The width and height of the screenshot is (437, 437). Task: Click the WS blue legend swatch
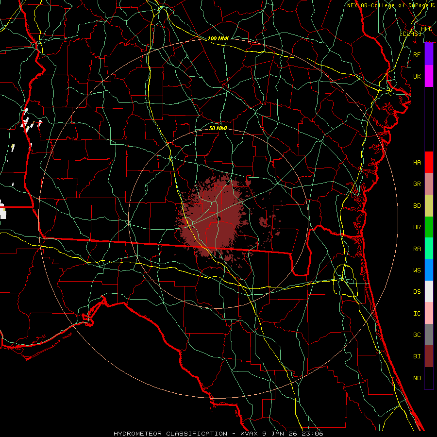pyautogui.click(x=429, y=270)
